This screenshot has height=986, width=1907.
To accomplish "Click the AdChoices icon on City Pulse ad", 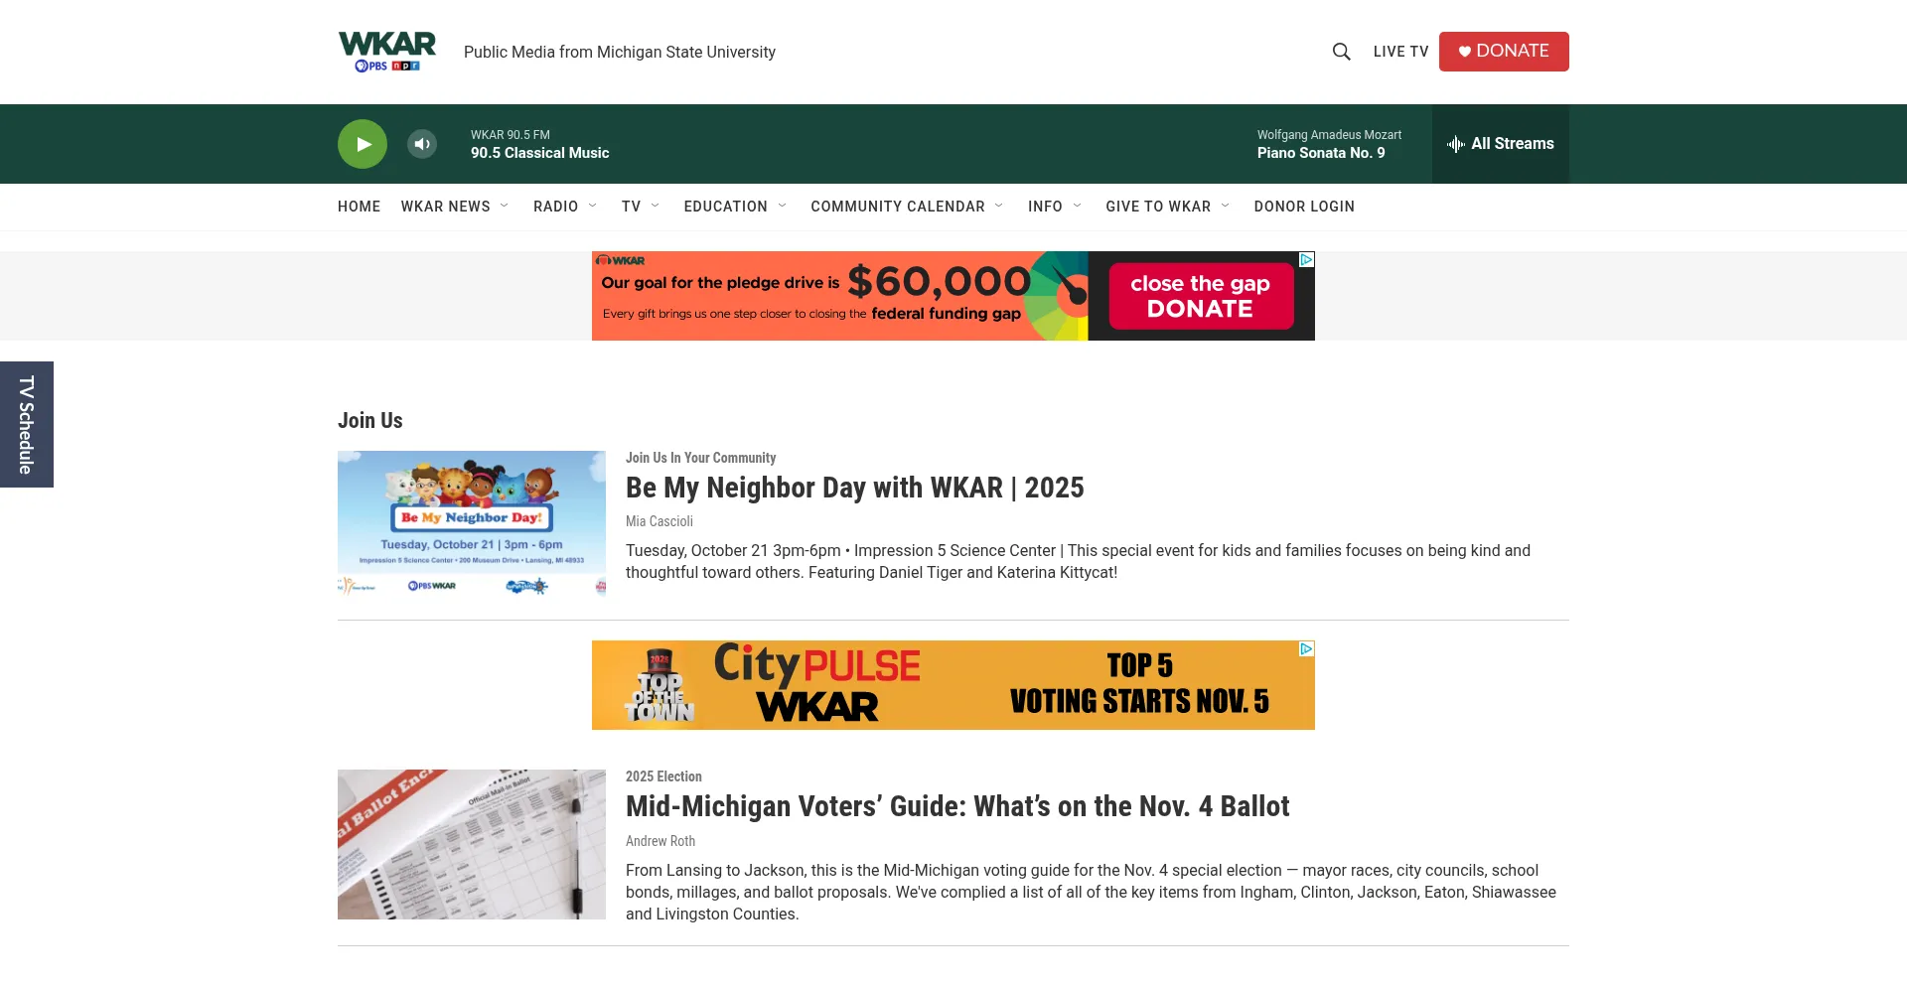I will click(x=1307, y=649).
